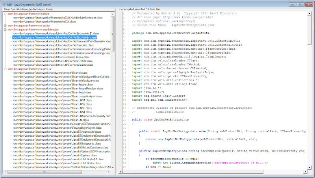Open JavaEEURLFinder.class entry
315x178 pixels.
coord(57,163)
